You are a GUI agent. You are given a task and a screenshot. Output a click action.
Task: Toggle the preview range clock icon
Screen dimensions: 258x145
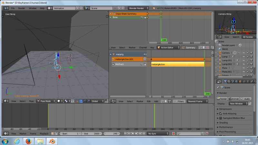(53, 133)
